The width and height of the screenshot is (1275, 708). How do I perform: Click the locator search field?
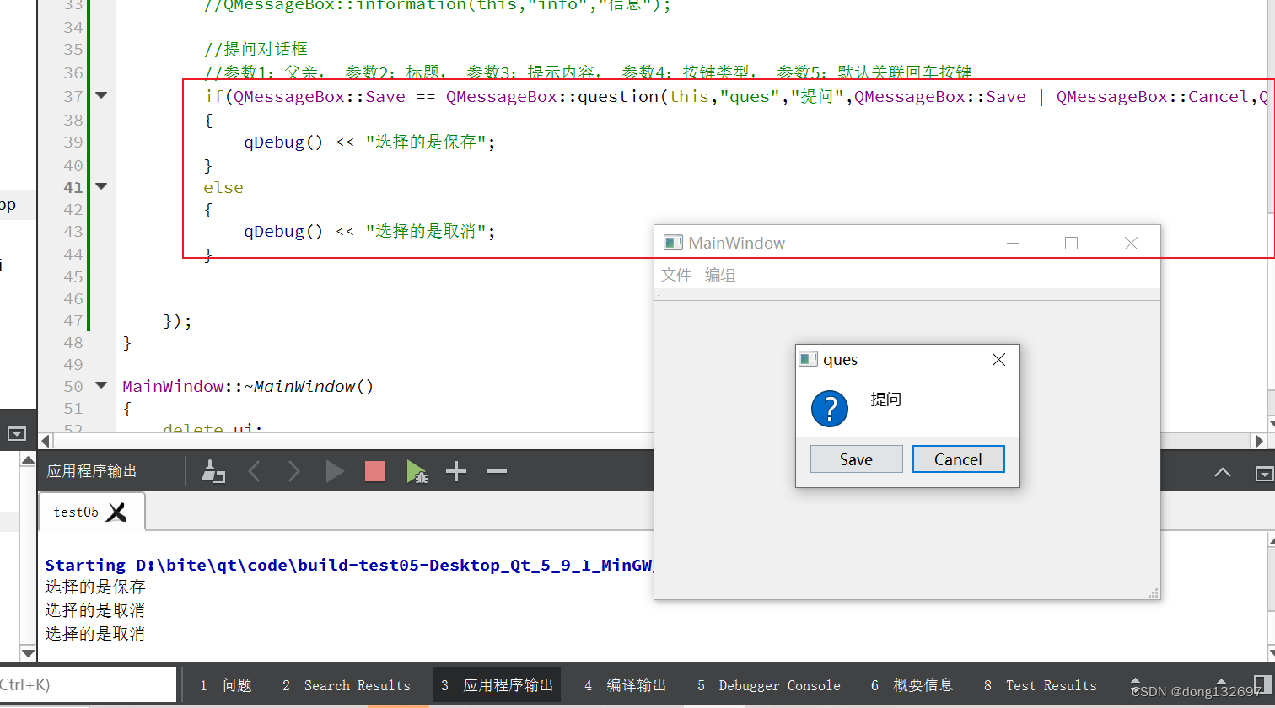click(x=88, y=684)
